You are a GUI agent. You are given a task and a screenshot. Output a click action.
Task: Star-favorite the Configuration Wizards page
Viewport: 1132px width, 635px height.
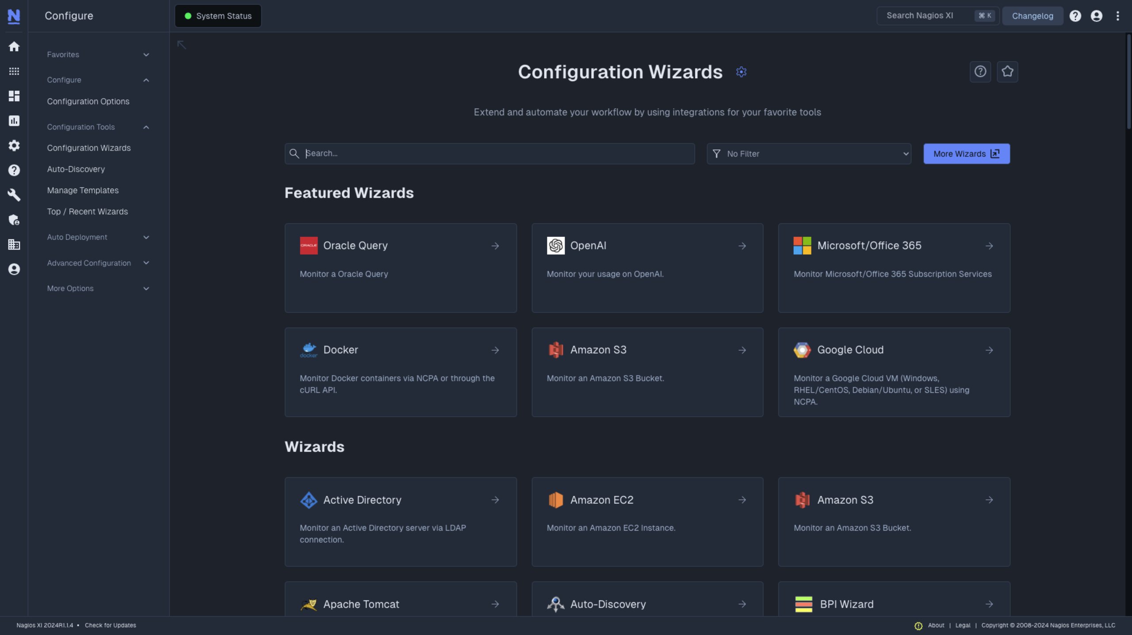(x=1008, y=72)
